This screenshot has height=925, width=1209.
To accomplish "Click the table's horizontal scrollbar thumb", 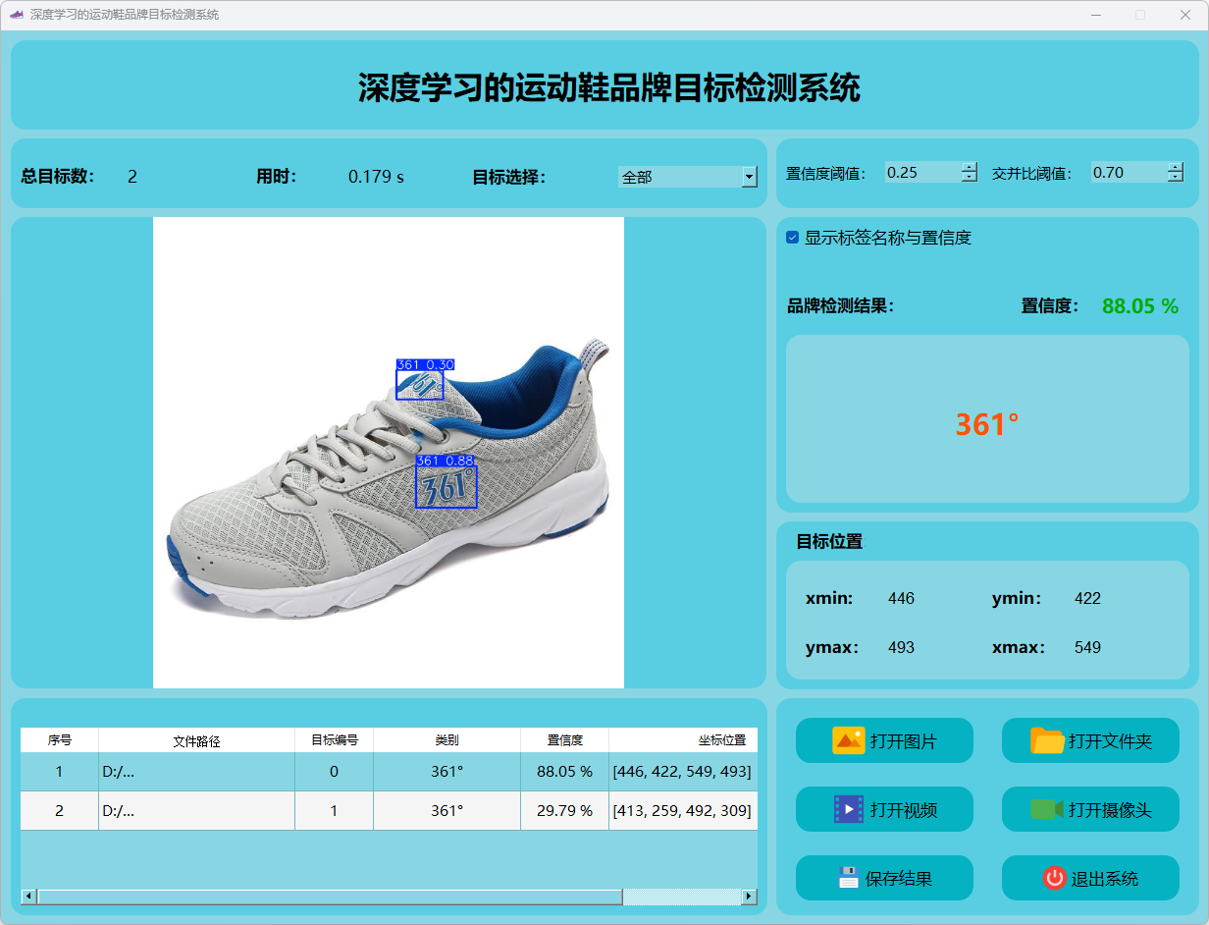I will point(330,897).
